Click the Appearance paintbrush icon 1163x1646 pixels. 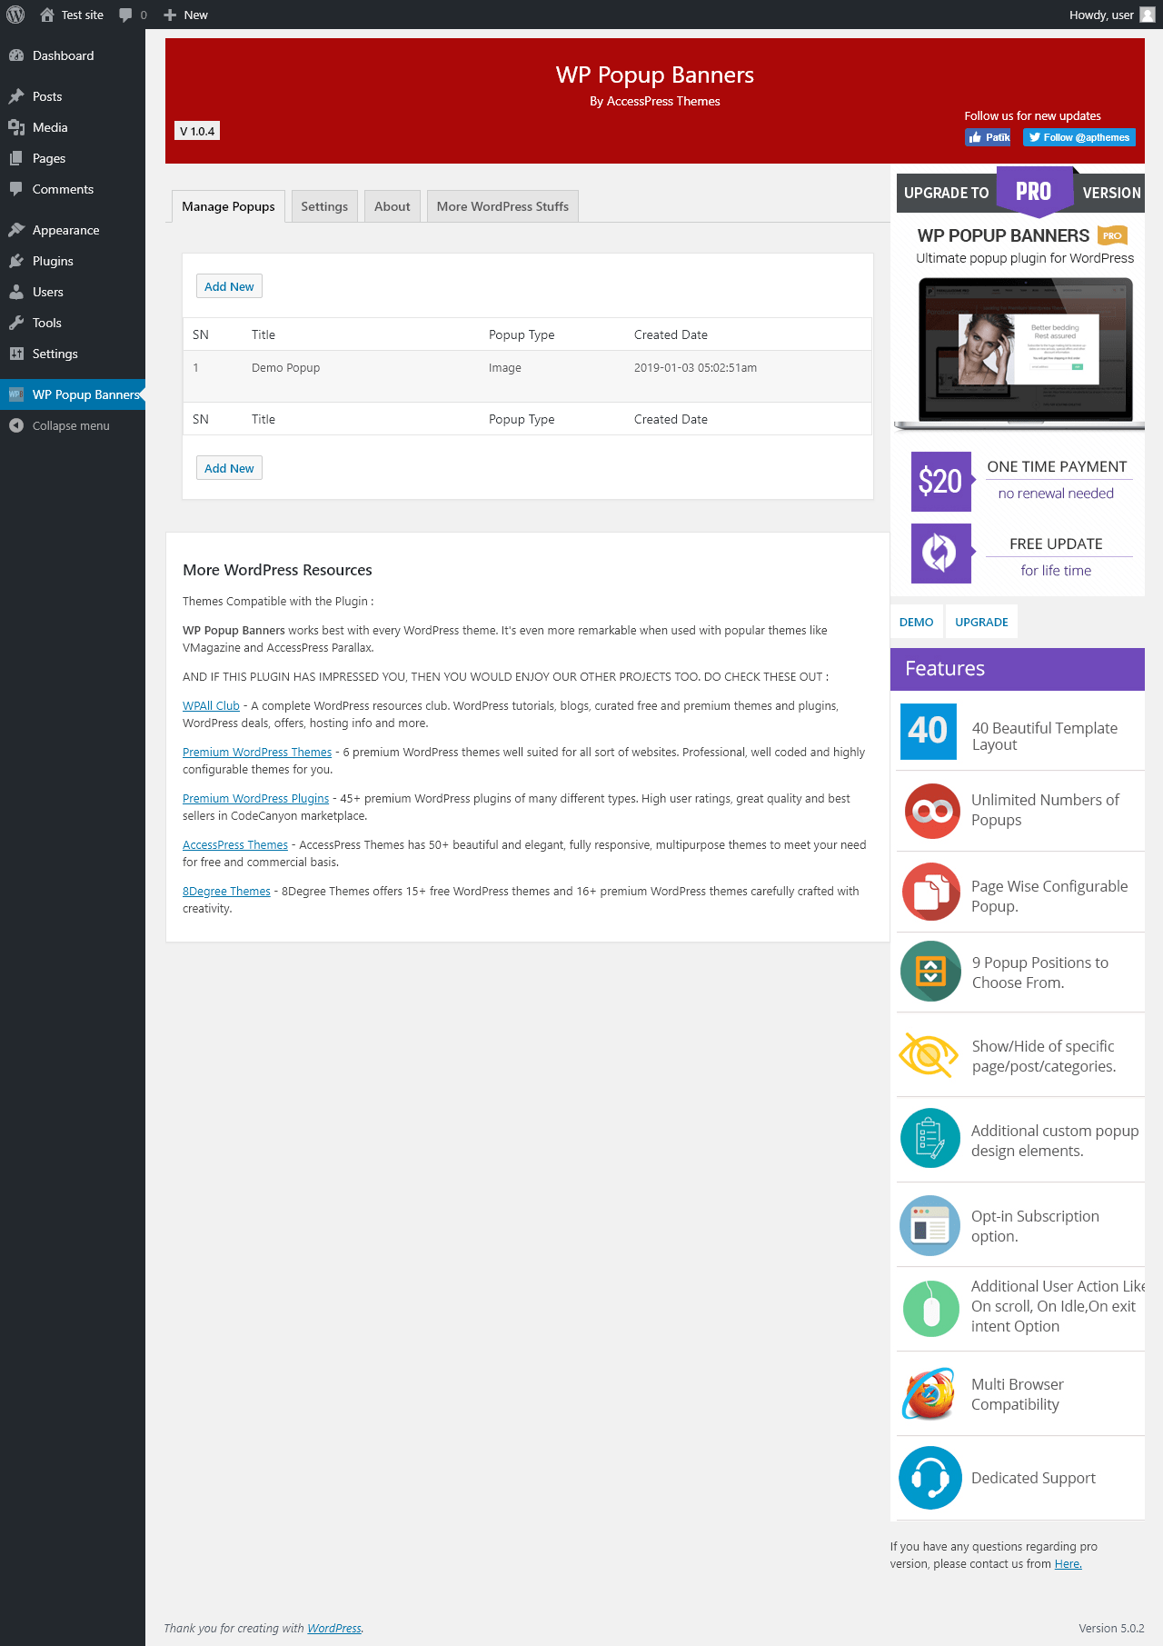16,230
